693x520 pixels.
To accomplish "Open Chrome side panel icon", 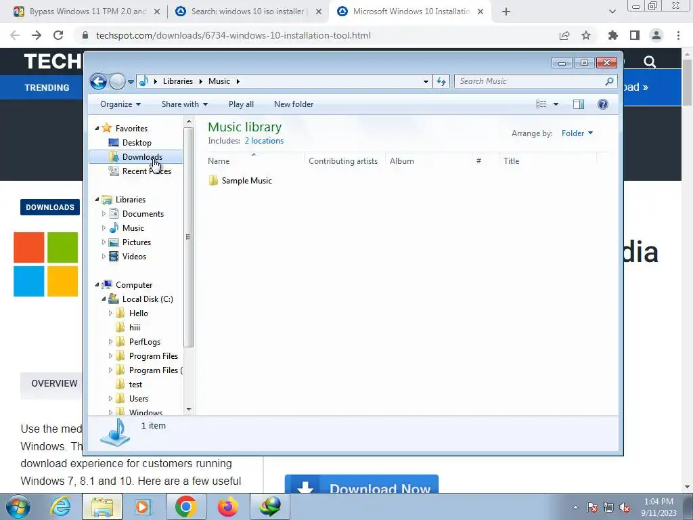I will point(635,35).
